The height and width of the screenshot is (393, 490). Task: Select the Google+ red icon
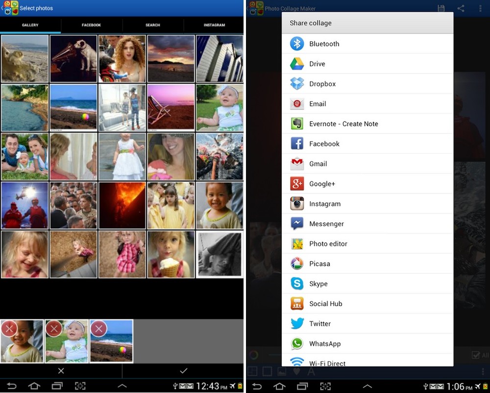(x=297, y=183)
